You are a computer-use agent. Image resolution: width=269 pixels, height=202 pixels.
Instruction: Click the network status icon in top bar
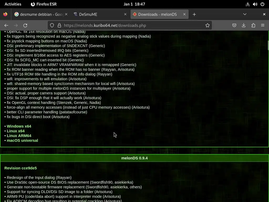[x=247, y=4]
